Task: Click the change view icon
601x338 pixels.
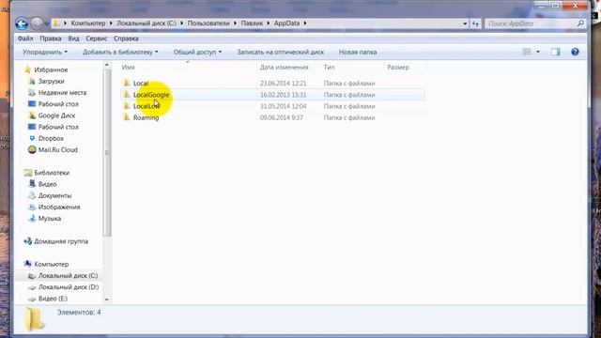Action: (527, 52)
